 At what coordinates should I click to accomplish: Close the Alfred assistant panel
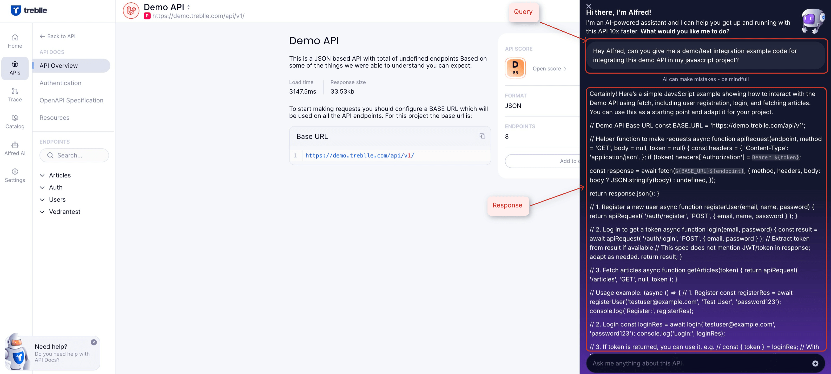click(588, 6)
